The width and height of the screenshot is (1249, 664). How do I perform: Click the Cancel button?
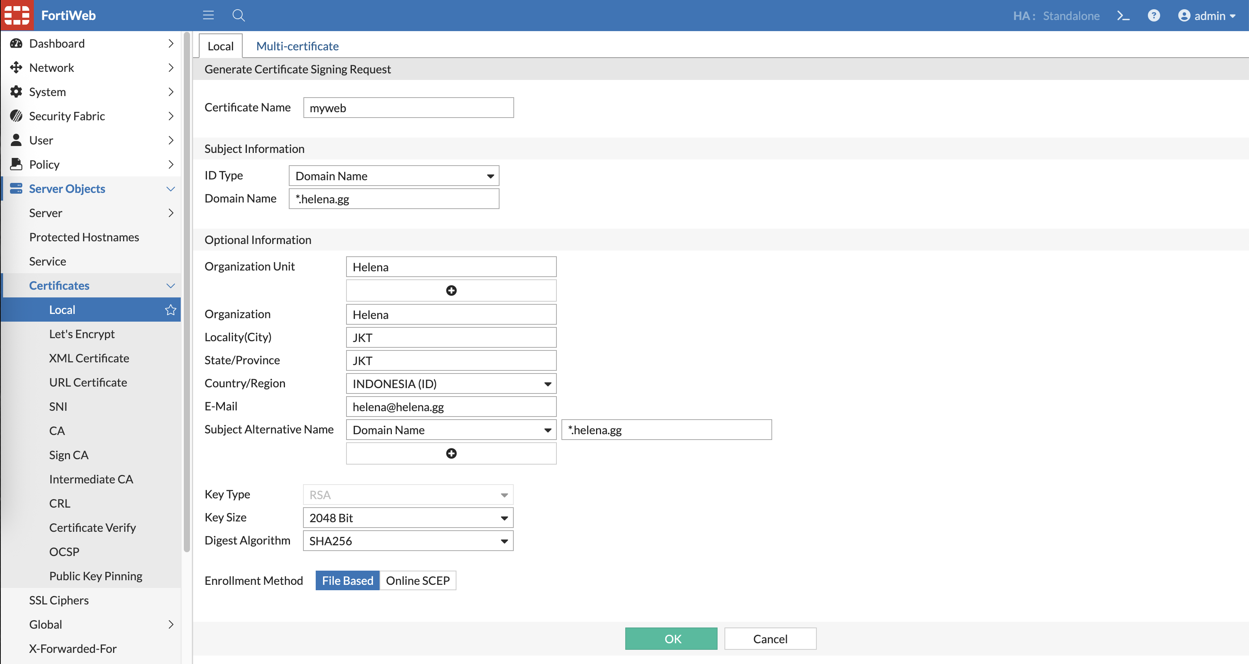pyautogui.click(x=770, y=638)
